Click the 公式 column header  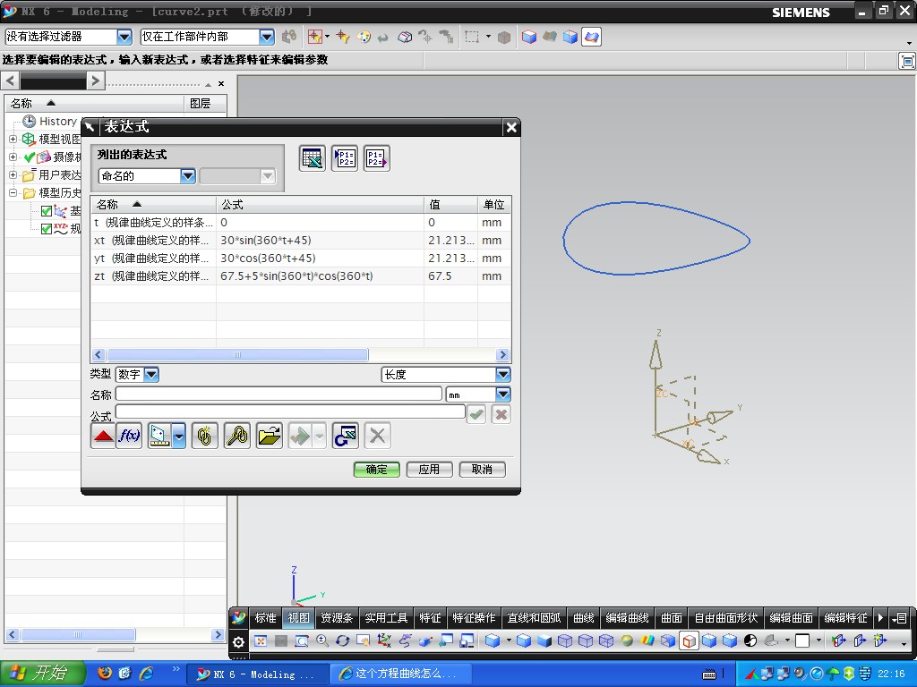[320, 205]
